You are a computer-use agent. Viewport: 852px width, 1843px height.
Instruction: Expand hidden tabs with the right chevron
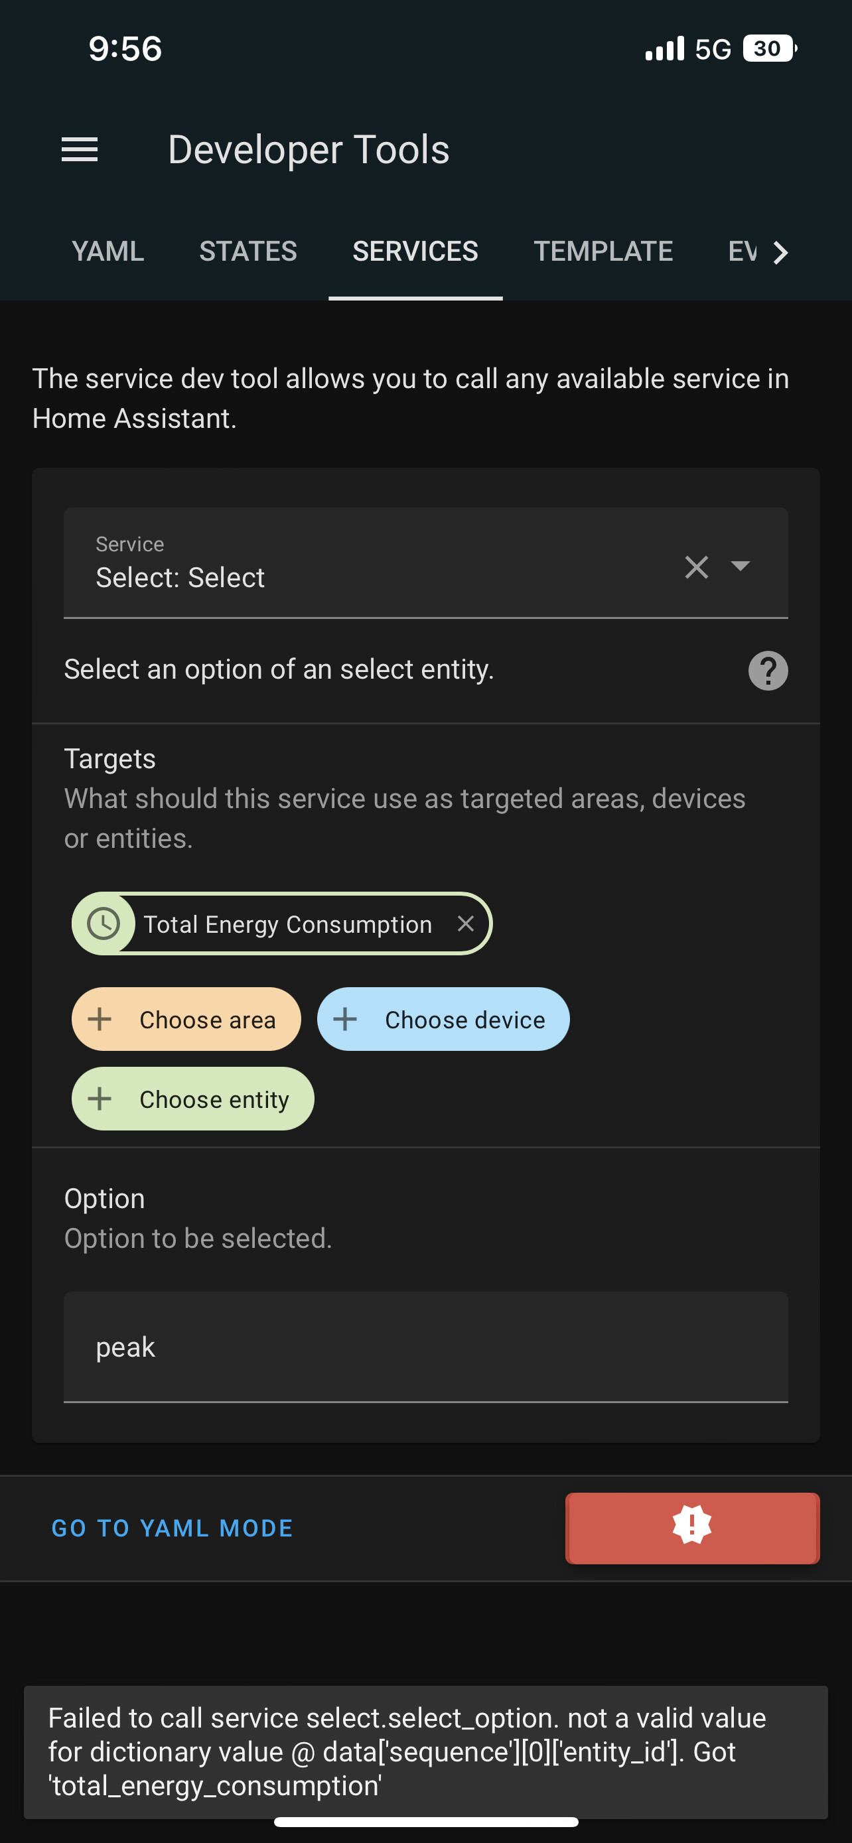[780, 252]
